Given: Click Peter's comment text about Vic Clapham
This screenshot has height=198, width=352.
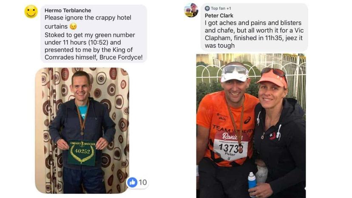Looking at the screenshot, I should click(254, 34).
